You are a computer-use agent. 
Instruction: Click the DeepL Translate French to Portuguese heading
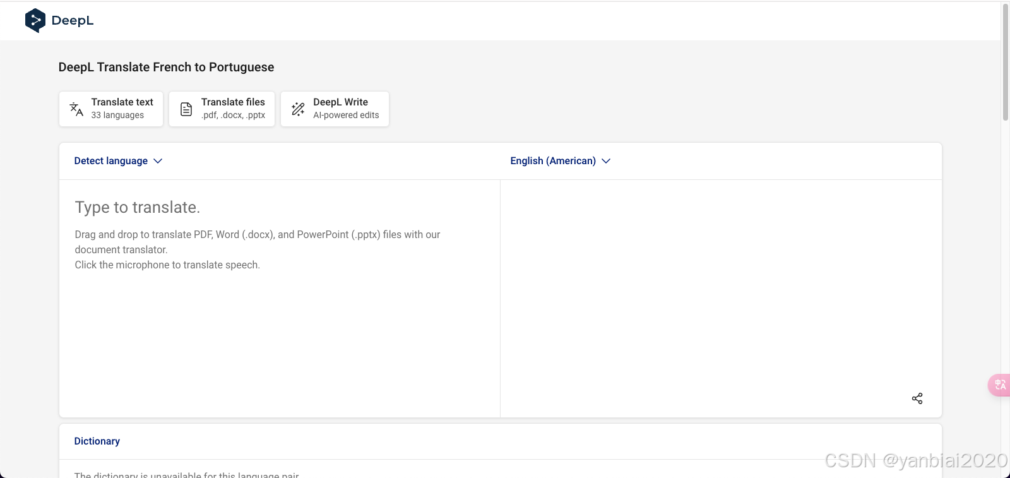point(166,67)
